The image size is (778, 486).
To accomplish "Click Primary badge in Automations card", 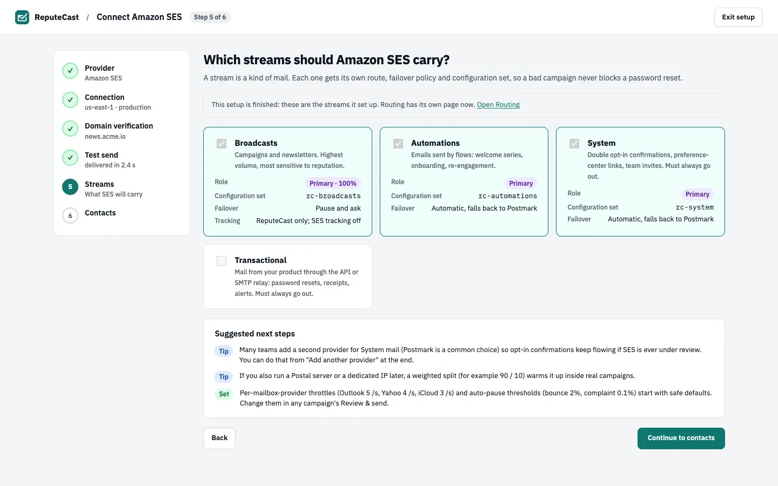I will pos(521,183).
